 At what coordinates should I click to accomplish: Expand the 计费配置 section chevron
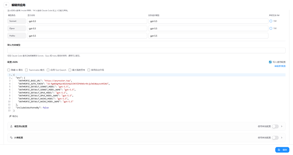(x=282, y=138)
